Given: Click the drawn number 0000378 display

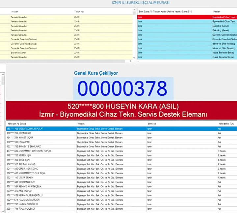Looking at the screenshot, I should [x=123, y=88].
